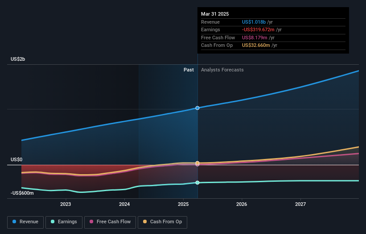
Task: Toggle the Free Cash Flow legend button
Action: [110, 222]
